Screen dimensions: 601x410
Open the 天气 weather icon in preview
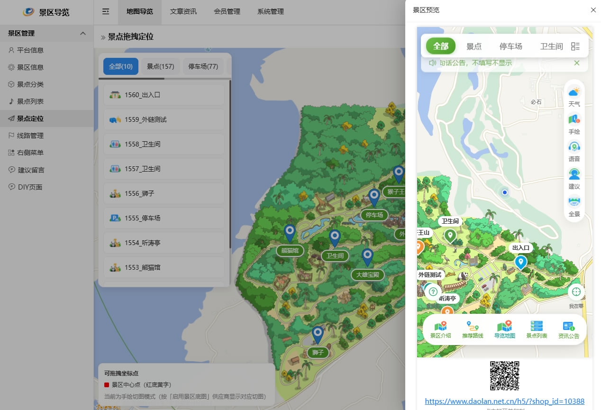[x=574, y=96]
